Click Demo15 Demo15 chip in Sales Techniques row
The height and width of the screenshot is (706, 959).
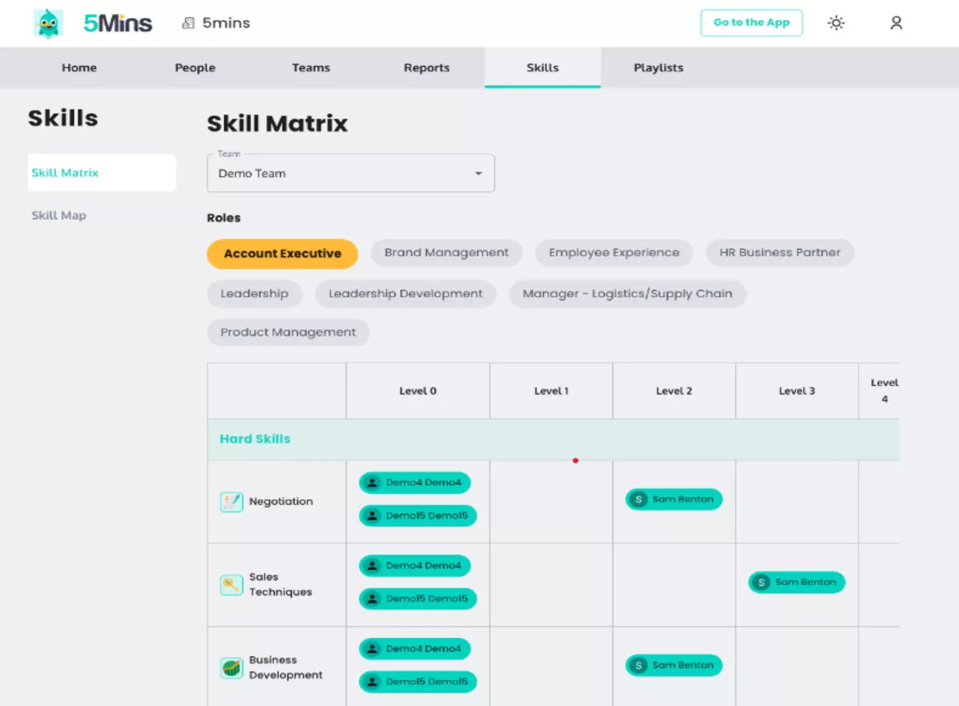pos(418,599)
